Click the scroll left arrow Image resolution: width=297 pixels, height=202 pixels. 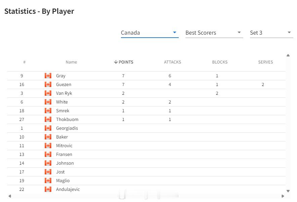(x=10, y=196)
